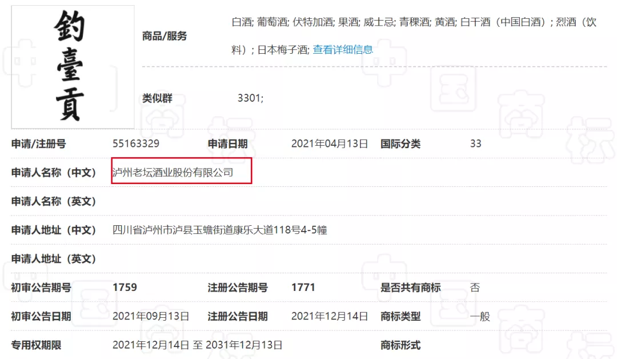
Task: Click the 类似群 label
Action: click(157, 98)
